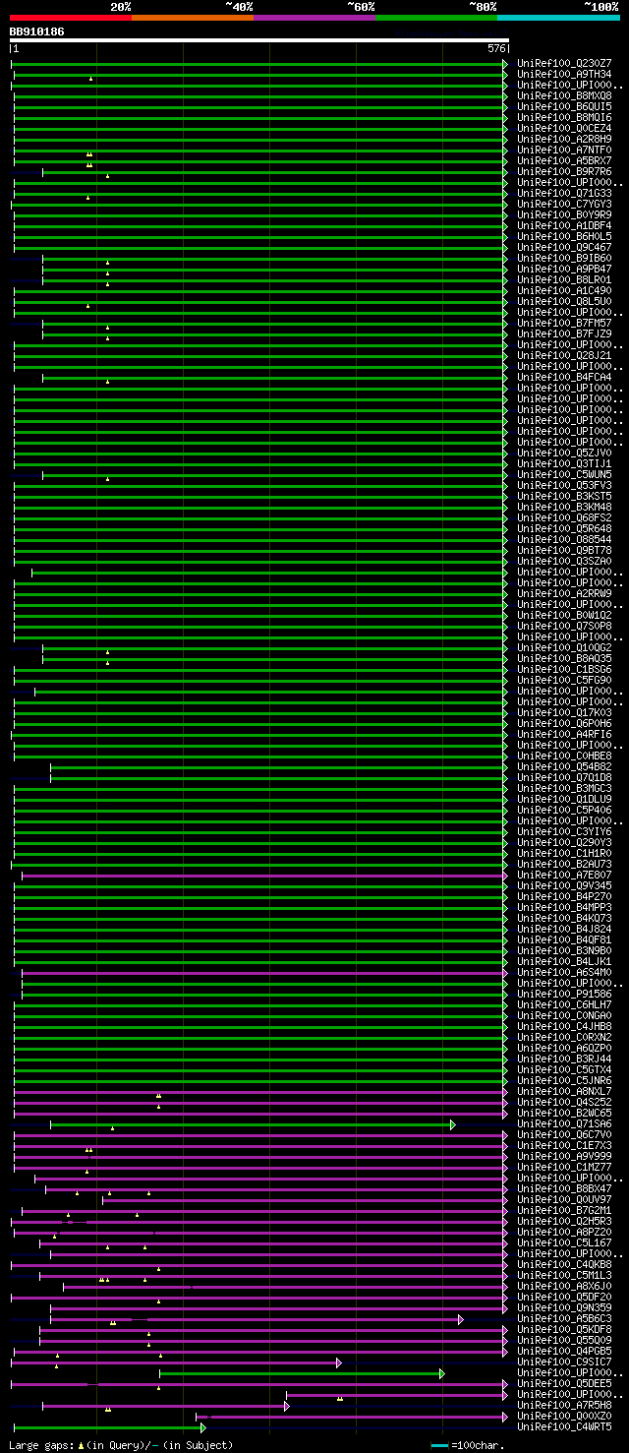Select the label UniRef100_A1DBF4
The width and height of the screenshot is (629, 1453).
[x=564, y=225]
